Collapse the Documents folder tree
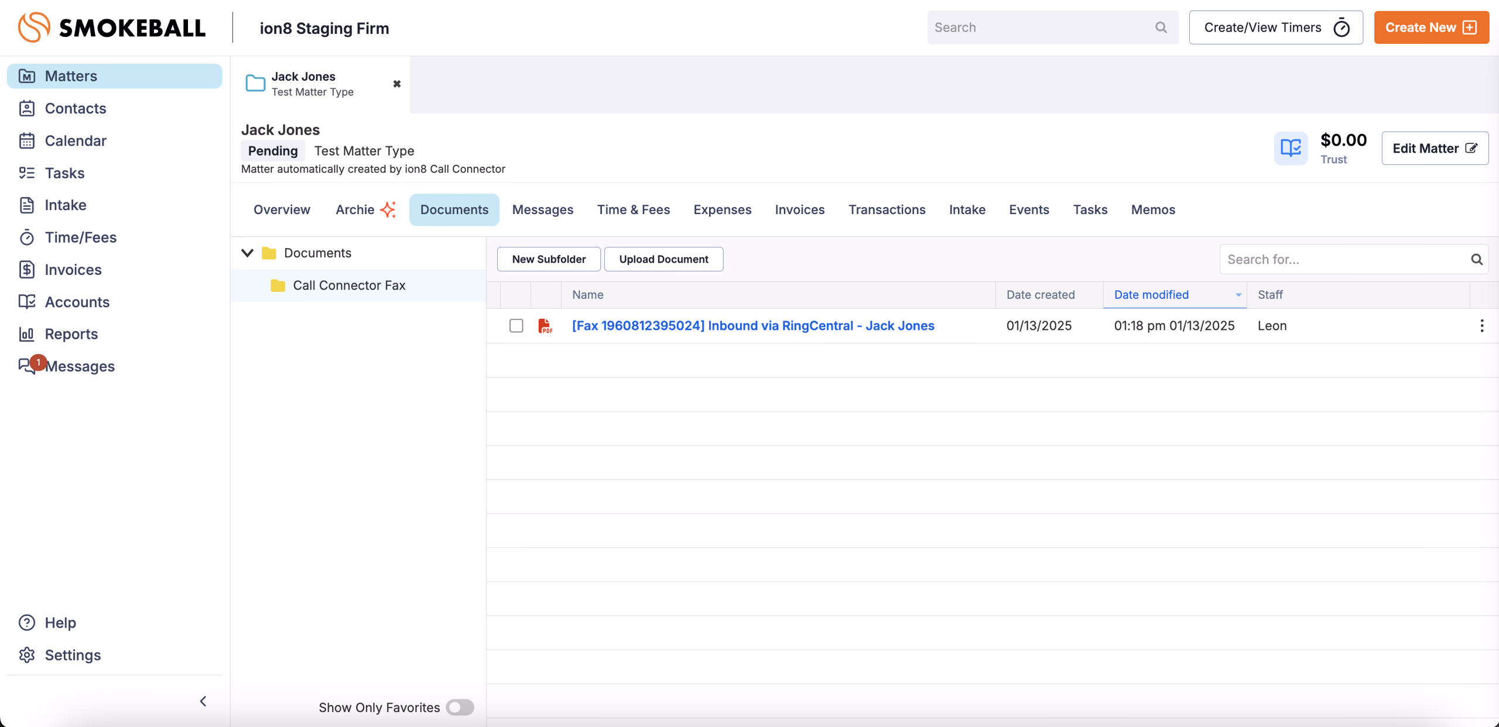This screenshot has height=727, width=1499. [247, 253]
